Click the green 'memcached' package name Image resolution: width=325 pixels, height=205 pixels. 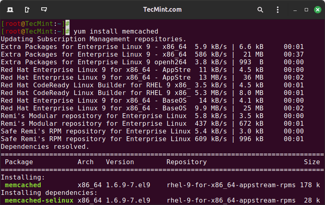pos(23,185)
